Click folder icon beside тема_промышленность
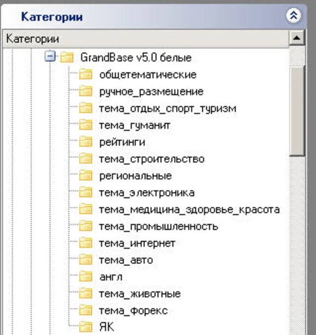 (x=86, y=226)
